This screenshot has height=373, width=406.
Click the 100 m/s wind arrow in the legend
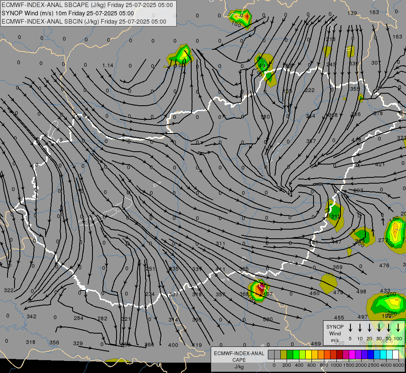398,327
